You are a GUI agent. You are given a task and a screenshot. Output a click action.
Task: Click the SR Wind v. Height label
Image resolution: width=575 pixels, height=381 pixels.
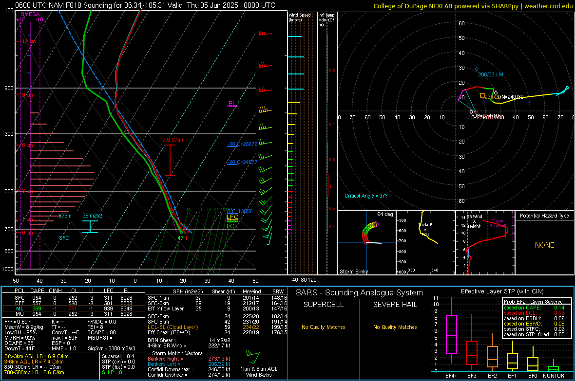click(x=474, y=221)
